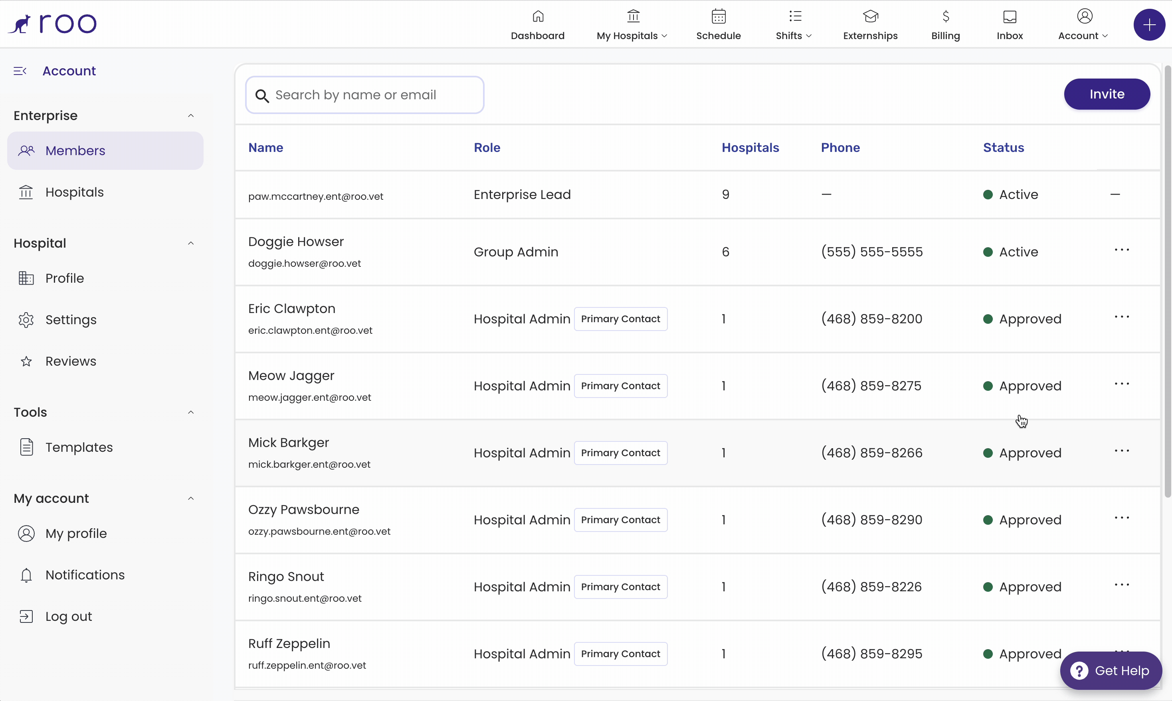Click Doggie Howser name
This screenshot has height=701, width=1172.
296,241
